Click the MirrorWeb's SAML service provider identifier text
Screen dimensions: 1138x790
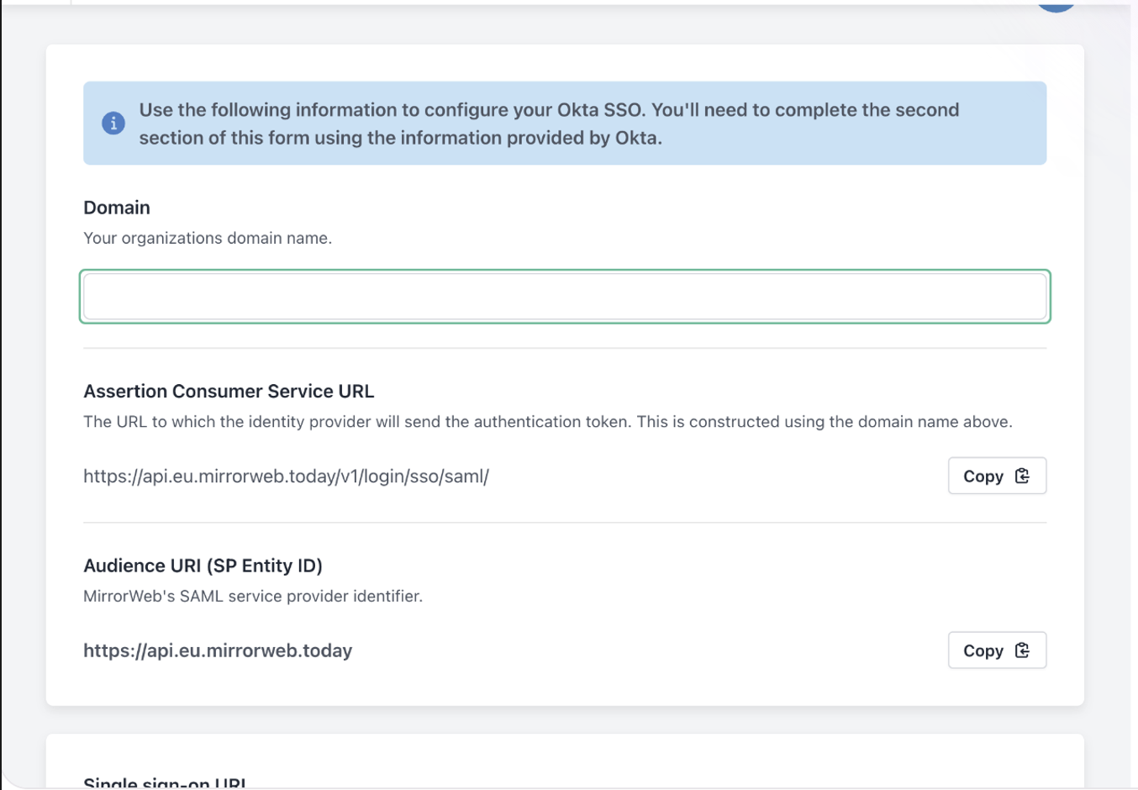[253, 596]
